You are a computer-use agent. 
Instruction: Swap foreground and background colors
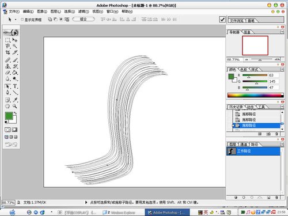coord(15,113)
